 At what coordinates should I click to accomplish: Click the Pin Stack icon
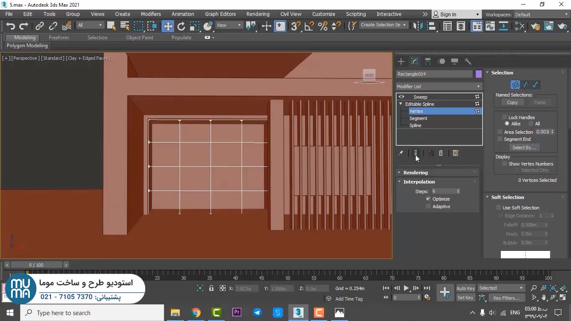(x=401, y=153)
